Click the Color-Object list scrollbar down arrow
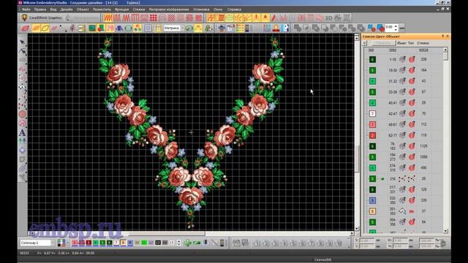This screenshot has height=263, width=468. pos(445,231)
